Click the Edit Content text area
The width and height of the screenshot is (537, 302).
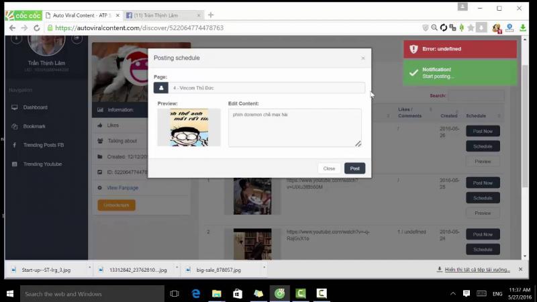coord(295,128)
